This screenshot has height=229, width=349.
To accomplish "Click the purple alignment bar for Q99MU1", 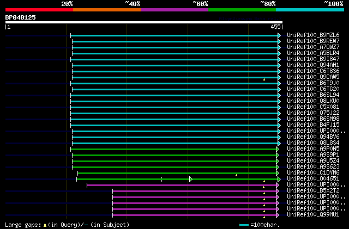I will point(194,215).
